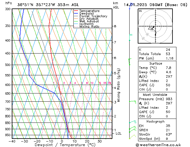Image resolution: width=190 pixels, height=147 pixels.
Task: Click the Totals Totals value 53
Action: [168, 54]
